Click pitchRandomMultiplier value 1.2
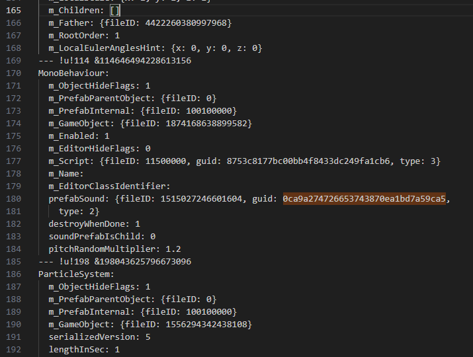The image size is (473, 357). pyautogui.click(x=173, y=249)
